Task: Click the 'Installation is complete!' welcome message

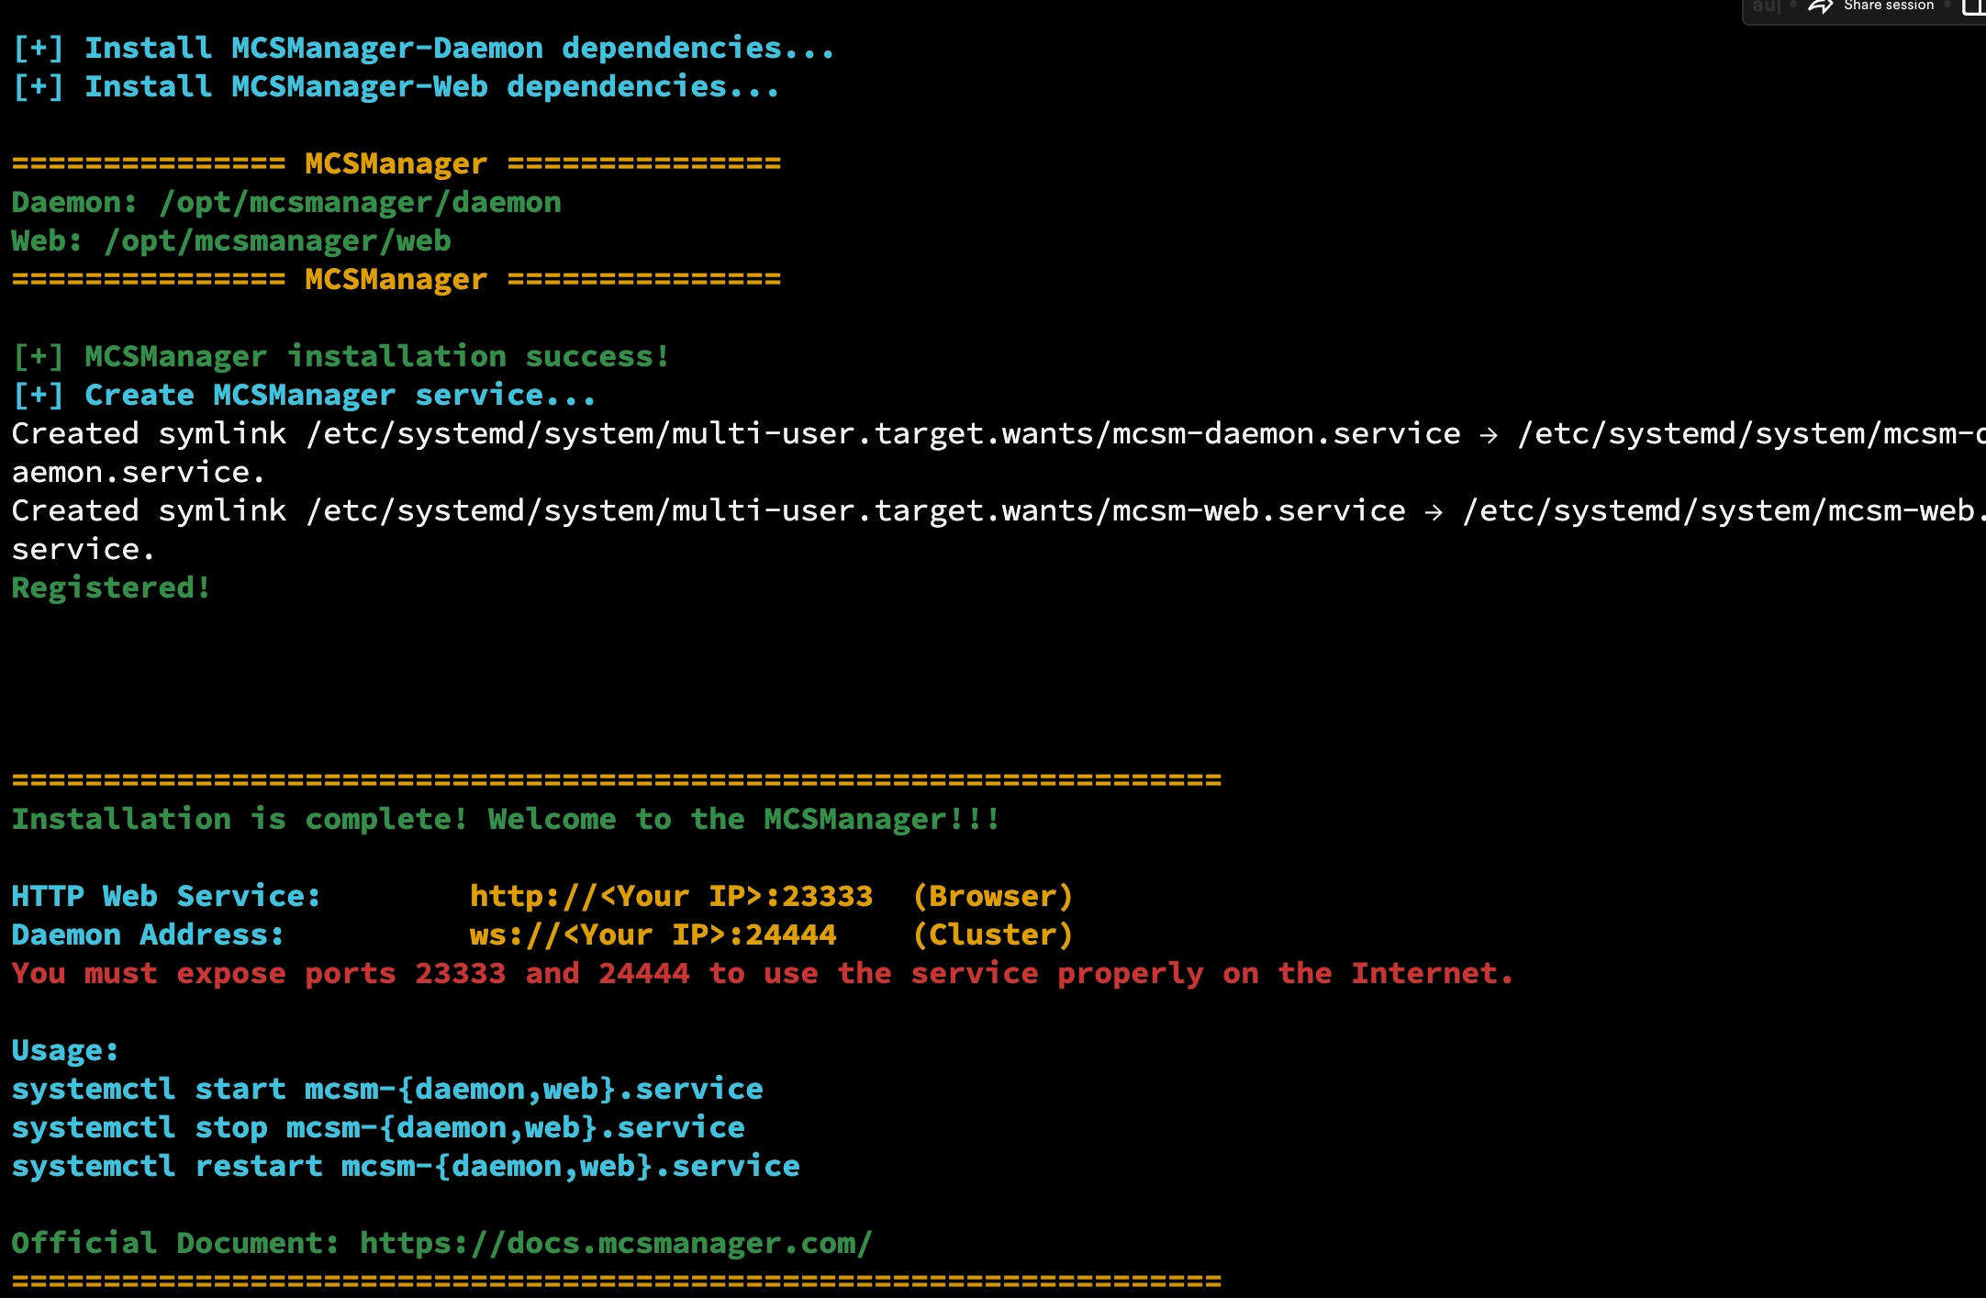Action: point(505,819)
